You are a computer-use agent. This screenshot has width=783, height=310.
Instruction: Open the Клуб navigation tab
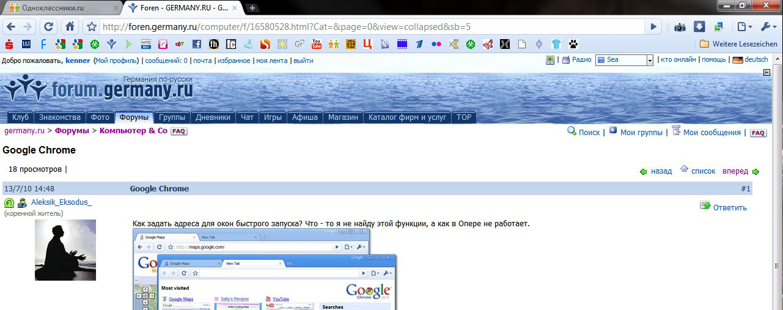click(x=20, y=117)
